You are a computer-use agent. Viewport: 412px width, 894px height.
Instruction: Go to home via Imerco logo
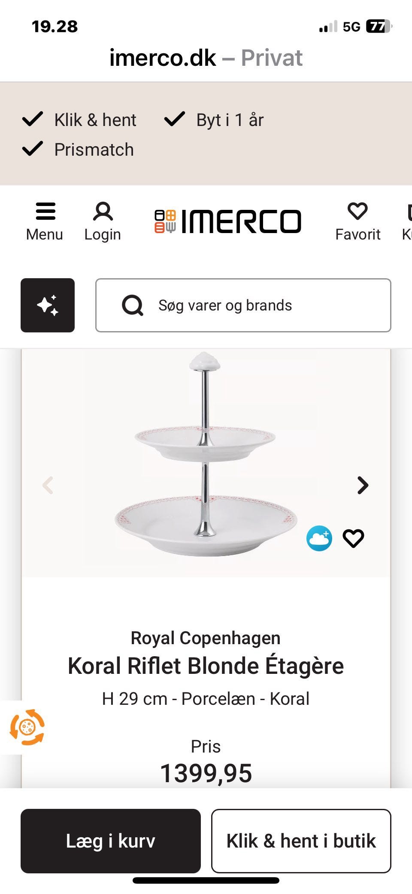tap(228, 221)
